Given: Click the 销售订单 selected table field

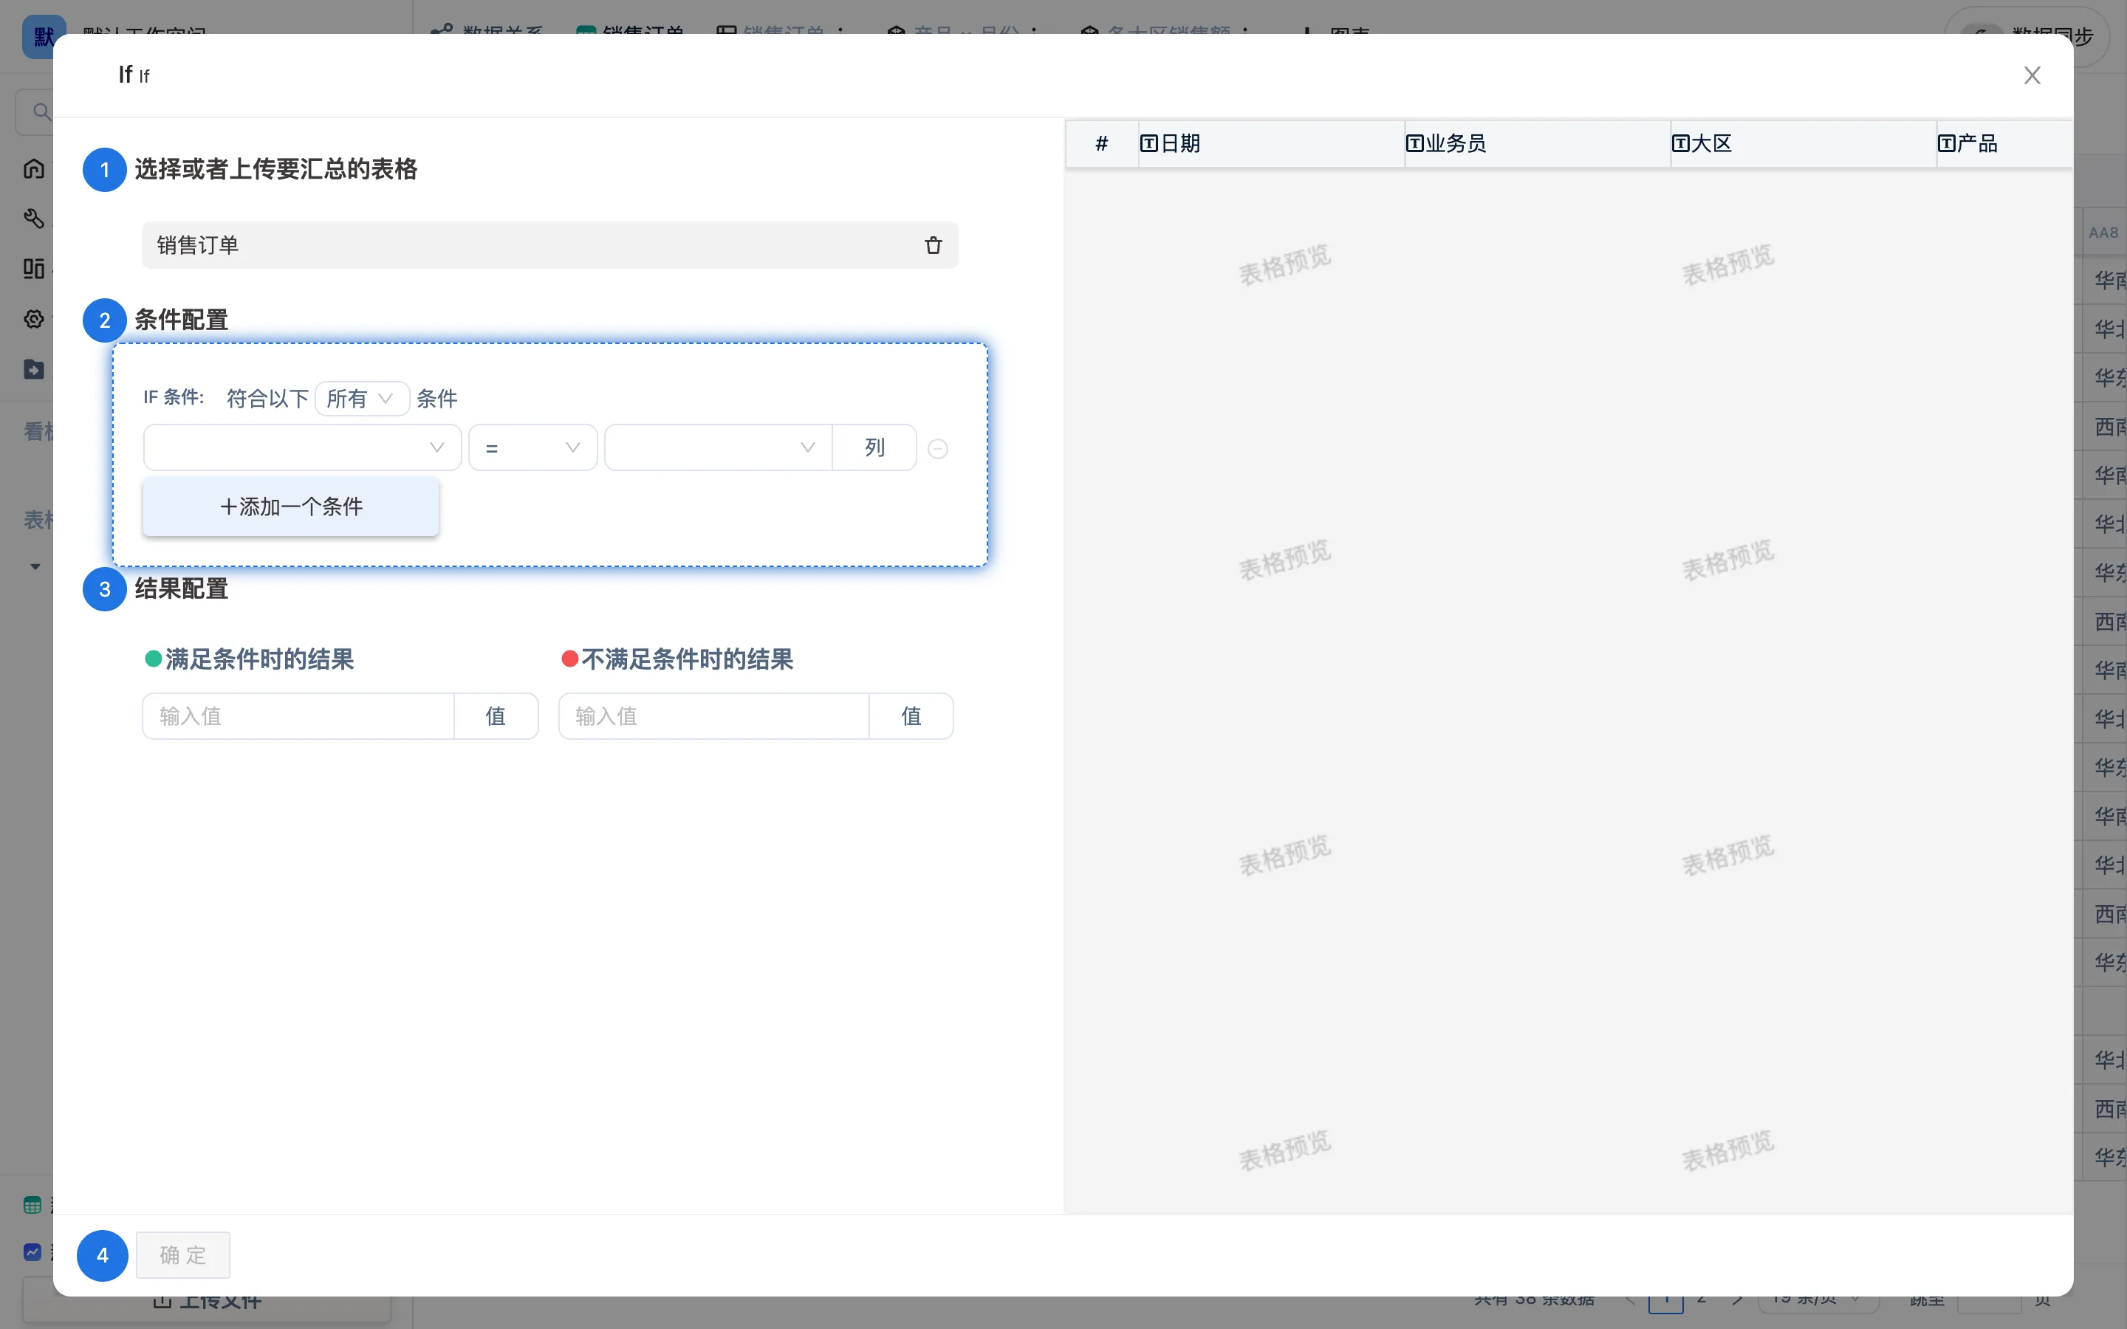Looking at the screenshot, I should (550, 245).
